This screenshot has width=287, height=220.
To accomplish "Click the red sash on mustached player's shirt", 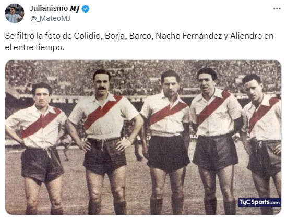I will pos(103,112).
